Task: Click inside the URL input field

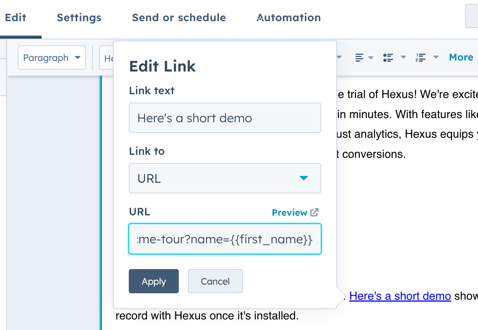Action: 225,239
